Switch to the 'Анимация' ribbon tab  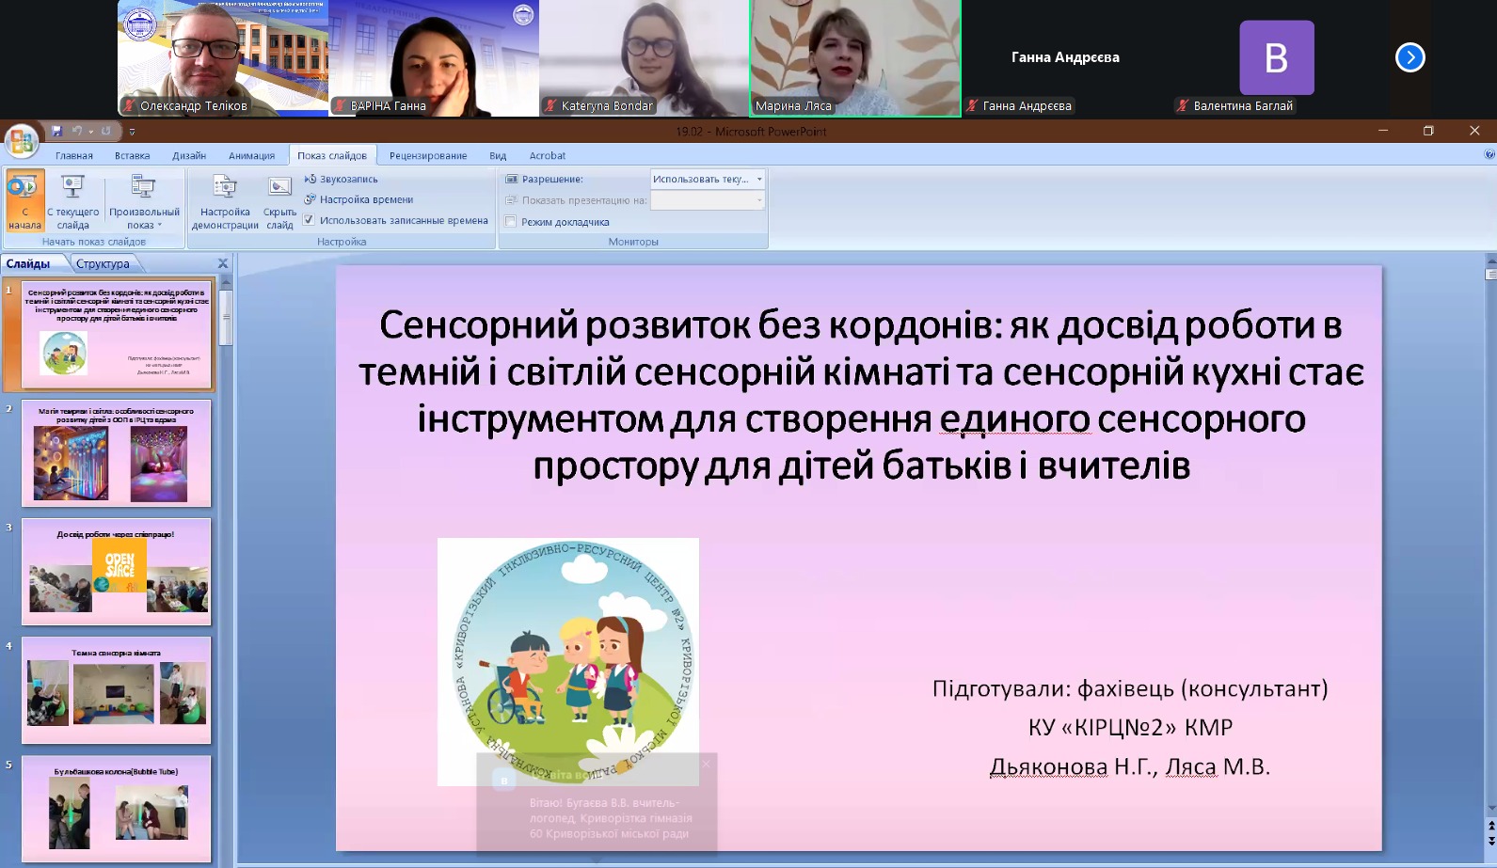click(251, 156)
